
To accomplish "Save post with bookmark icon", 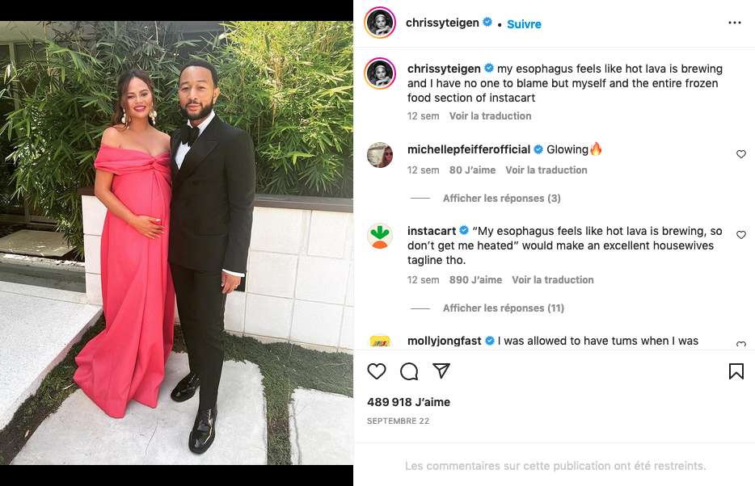I will coord(736,371).
